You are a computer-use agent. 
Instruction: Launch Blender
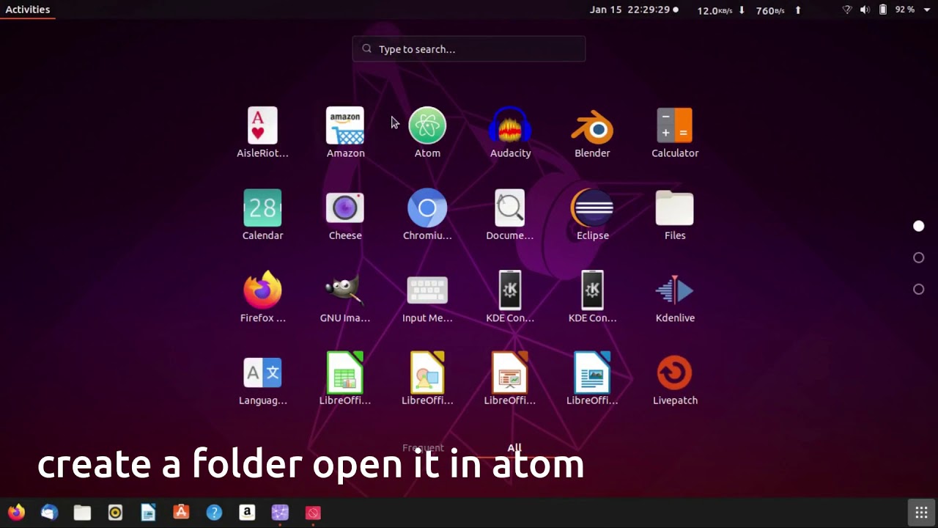[592, 133]
